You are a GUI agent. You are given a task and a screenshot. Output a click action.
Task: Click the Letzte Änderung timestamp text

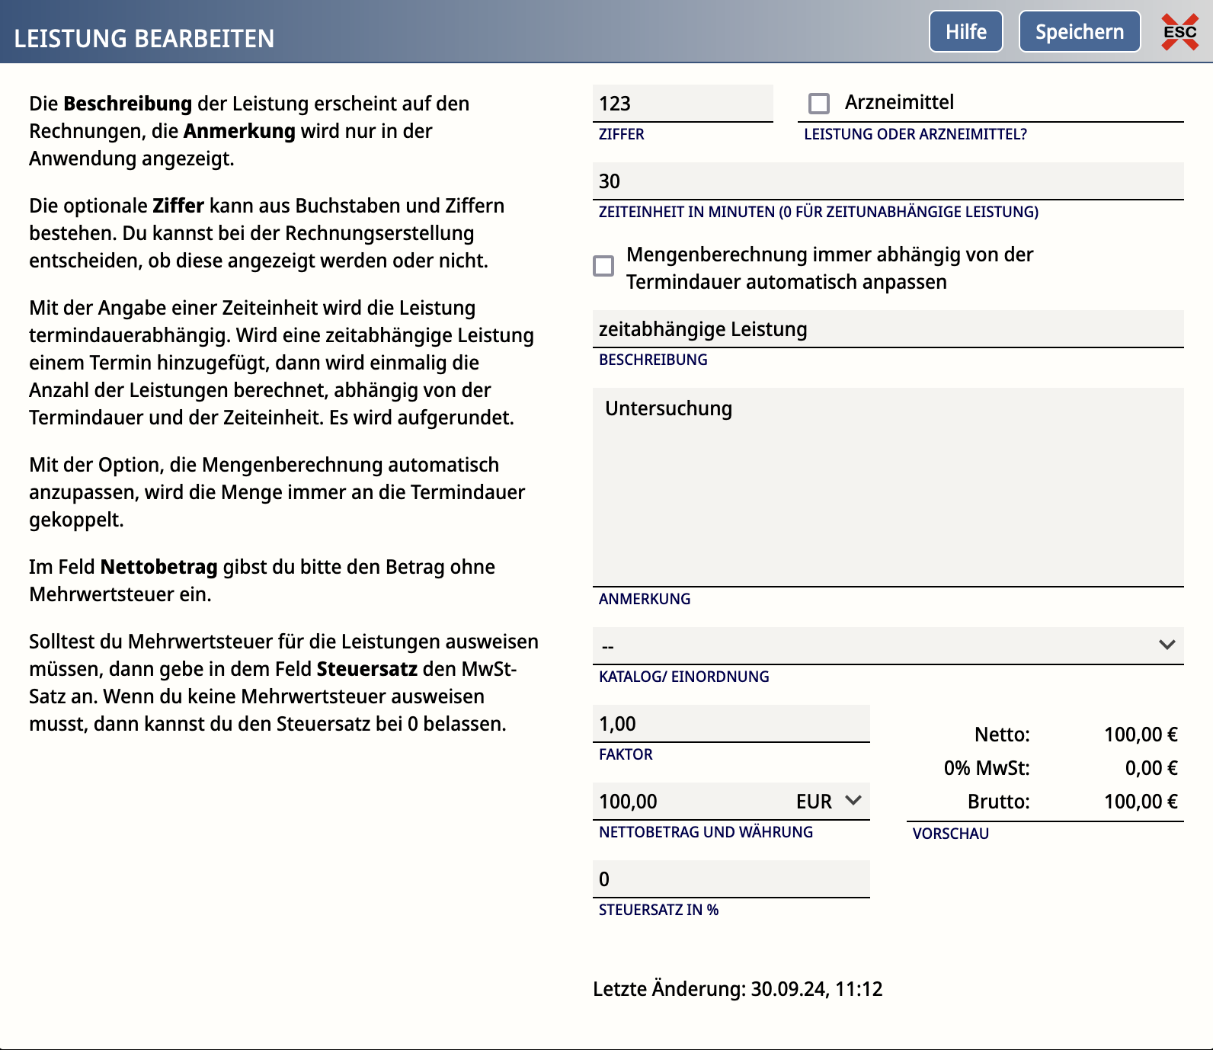(738, 989)
